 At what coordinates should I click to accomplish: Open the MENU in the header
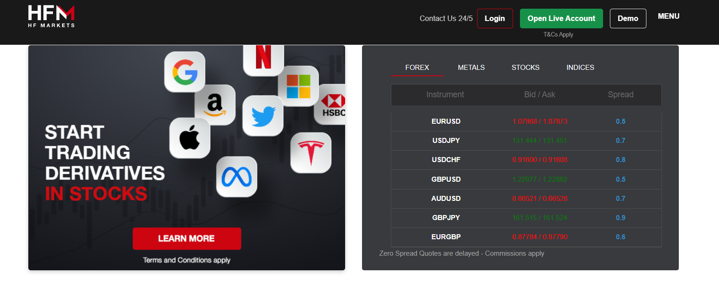(x=668, y=16)
